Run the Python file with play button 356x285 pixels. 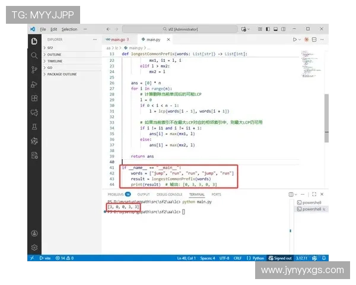[x=295, y=40]
